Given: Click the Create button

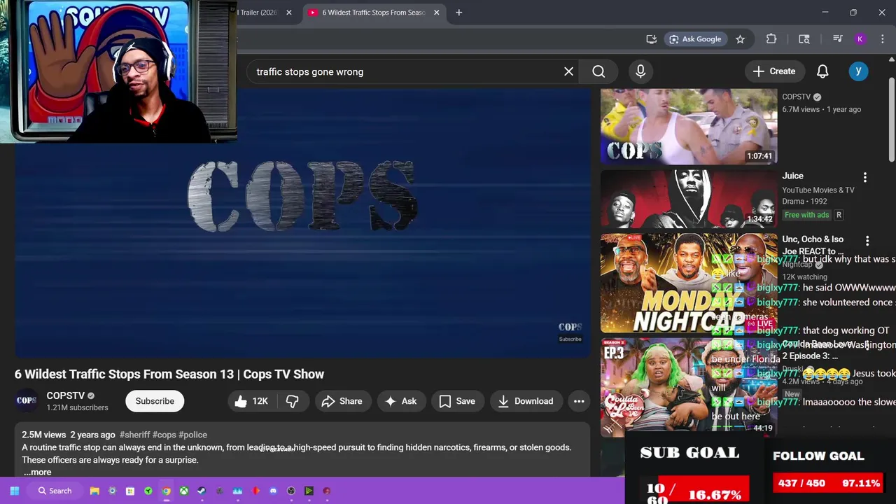Looking at the screenshot, I should coord(774,71).
